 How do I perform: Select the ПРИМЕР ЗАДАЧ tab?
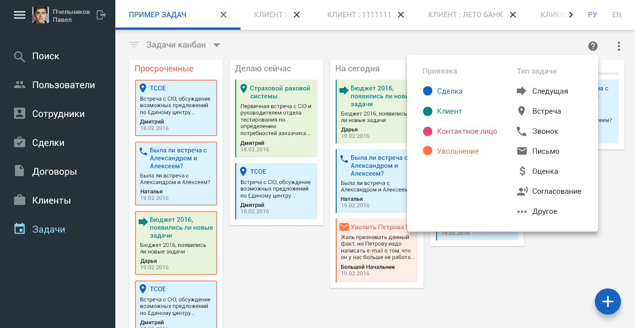pos(157,14)
